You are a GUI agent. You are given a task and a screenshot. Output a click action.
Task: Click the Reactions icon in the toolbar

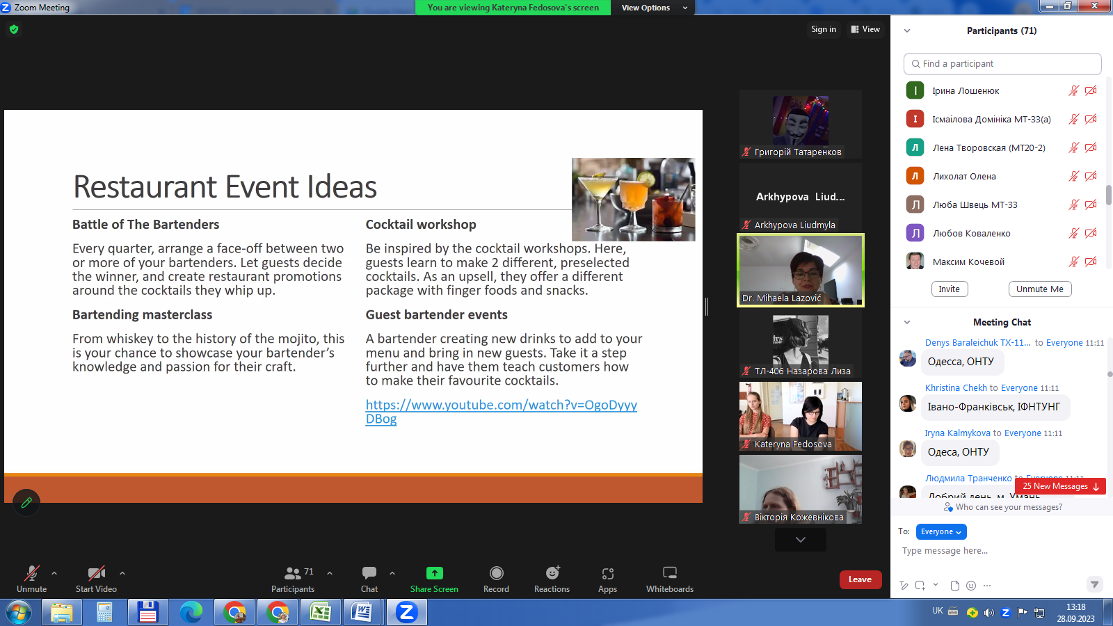[552, 573]
